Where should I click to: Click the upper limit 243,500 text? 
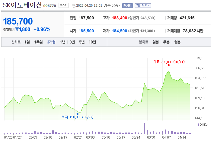click(142, 18)
